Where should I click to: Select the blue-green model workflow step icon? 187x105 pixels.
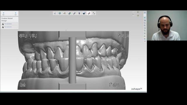[70, 13]
